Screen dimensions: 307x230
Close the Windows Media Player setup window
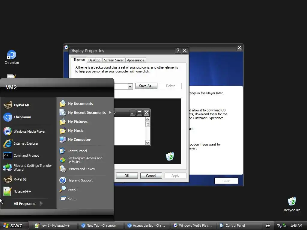(239, 48)
